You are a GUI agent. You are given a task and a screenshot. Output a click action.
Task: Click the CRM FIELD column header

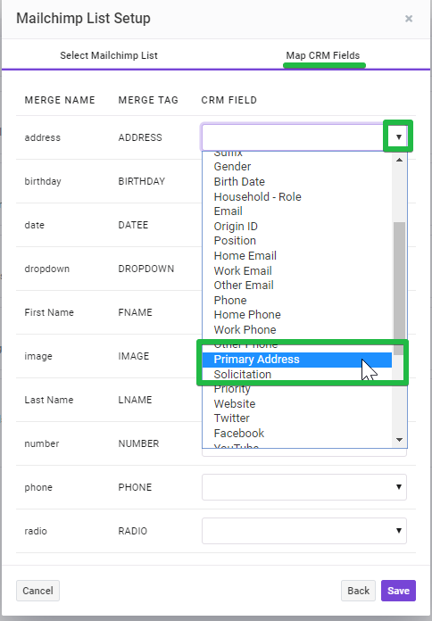(x=229, y=100)
